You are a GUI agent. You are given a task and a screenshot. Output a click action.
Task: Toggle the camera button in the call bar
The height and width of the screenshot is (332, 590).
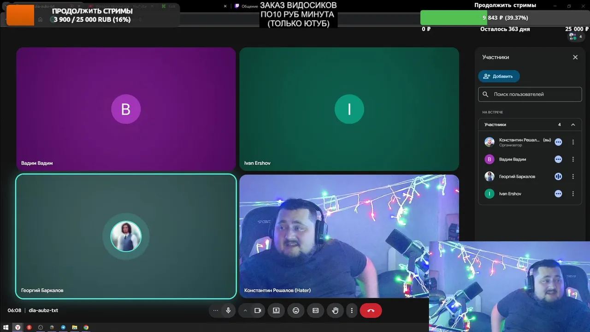tap(258, 310)
